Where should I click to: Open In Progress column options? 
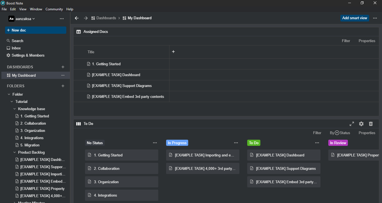click(x=236, y=143)
